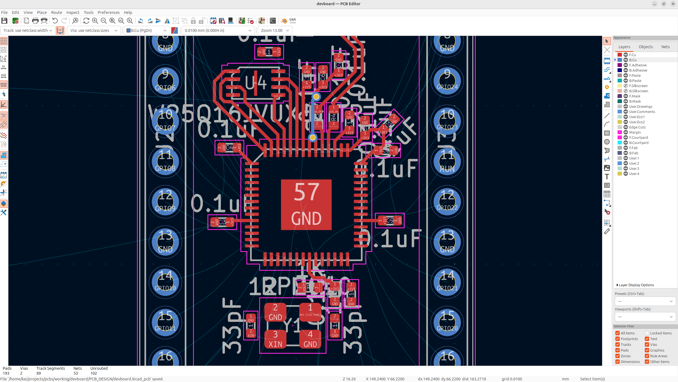Select the Route tracks tool
The width and height of the screenshot is (678, 382).
[x=607, y=70]
